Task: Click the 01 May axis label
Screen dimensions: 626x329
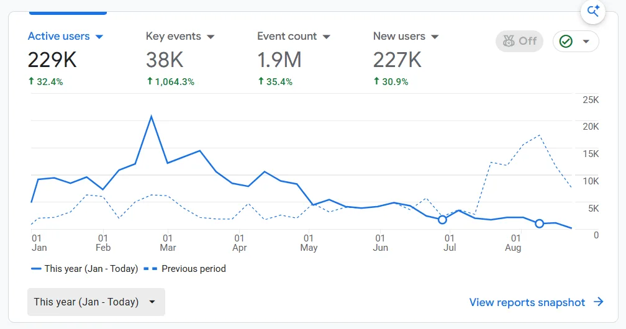Action: (309, 243)
